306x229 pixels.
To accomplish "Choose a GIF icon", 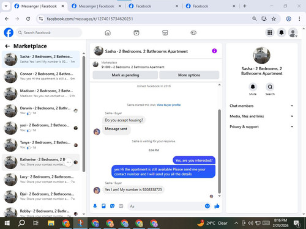I will pos(121,206).
